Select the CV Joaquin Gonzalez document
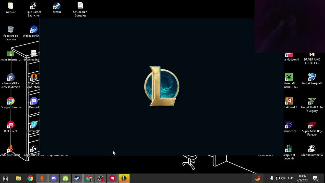Viewport: 325px width, 183px height. pyautogui.click(x=80, y=10)
